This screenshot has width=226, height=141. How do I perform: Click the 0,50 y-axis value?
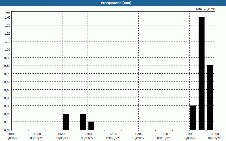point(8,90)
